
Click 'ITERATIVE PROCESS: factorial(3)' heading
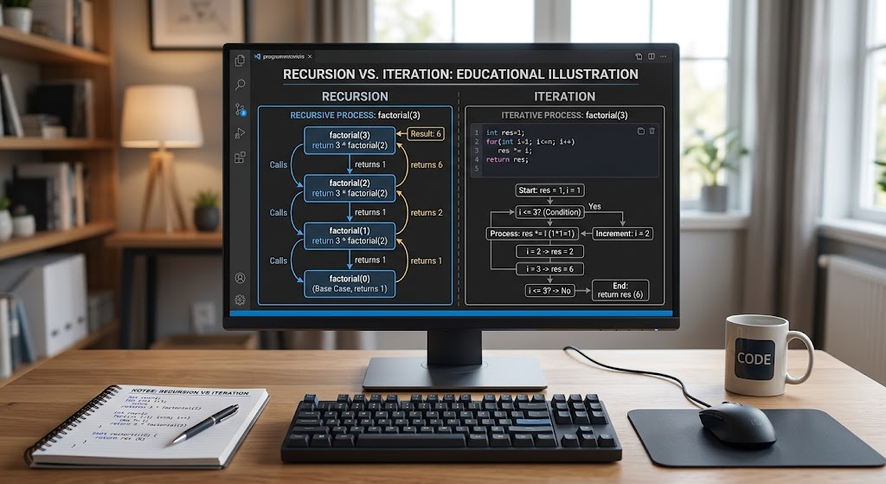pos(564,115)
